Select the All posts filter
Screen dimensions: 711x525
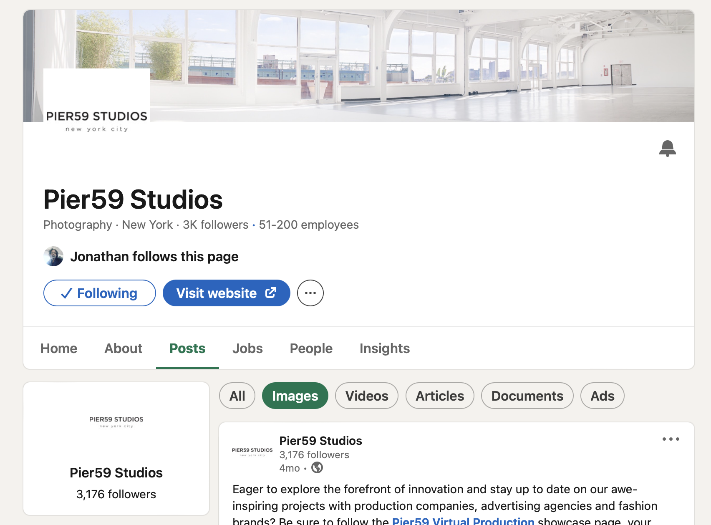pos(237,396)
